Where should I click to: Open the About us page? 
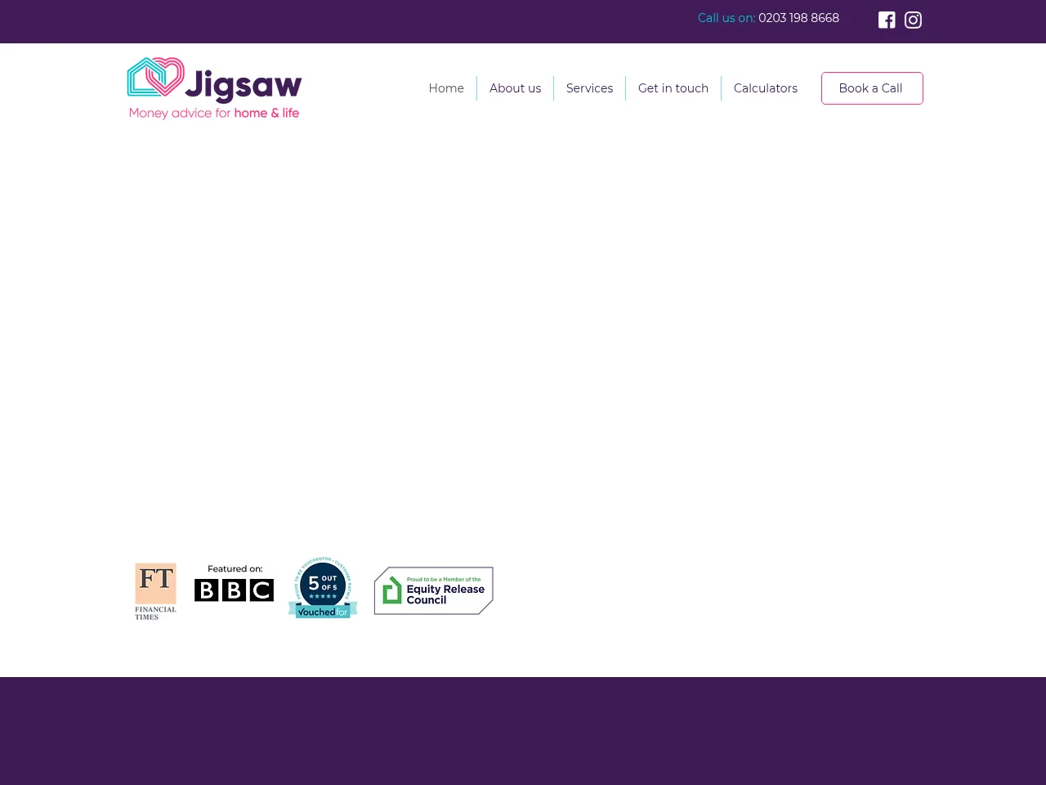(x=515, y=88)
